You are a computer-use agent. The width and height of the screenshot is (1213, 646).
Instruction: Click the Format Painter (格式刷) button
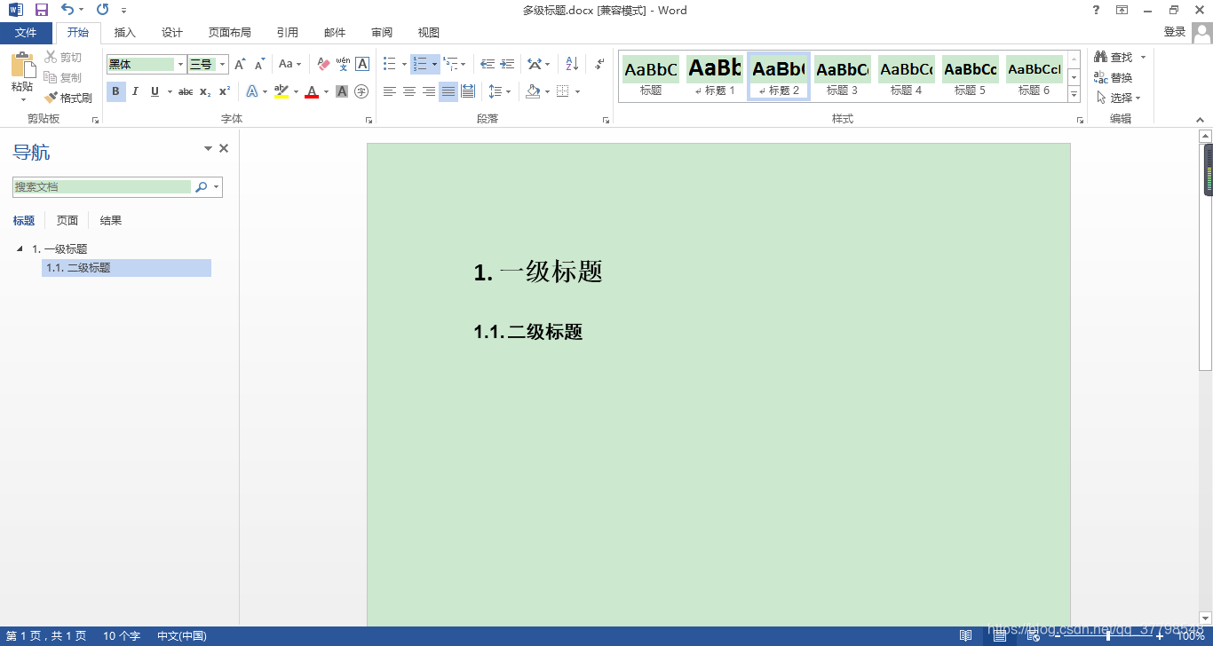[x=68, y=98]
